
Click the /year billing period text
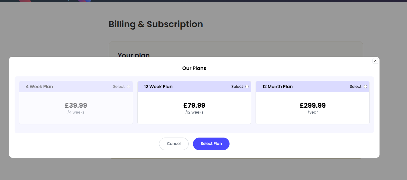(x=313, y=112)
